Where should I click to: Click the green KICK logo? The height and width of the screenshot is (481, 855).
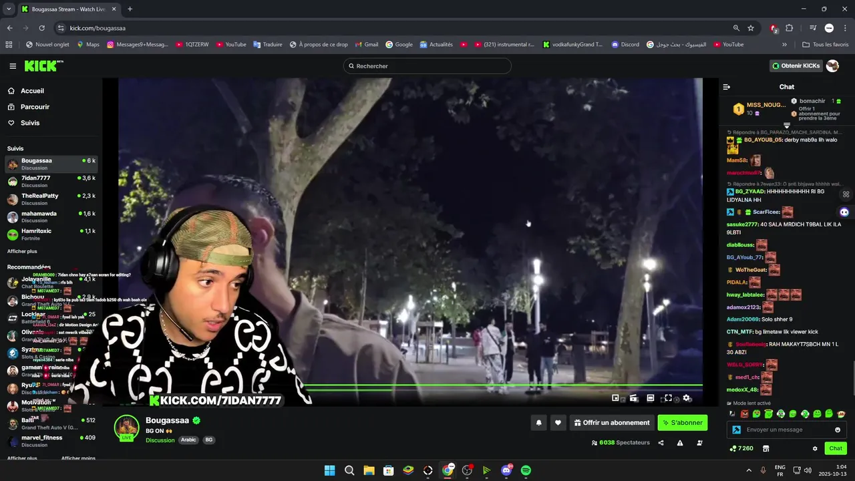[41, 66]
